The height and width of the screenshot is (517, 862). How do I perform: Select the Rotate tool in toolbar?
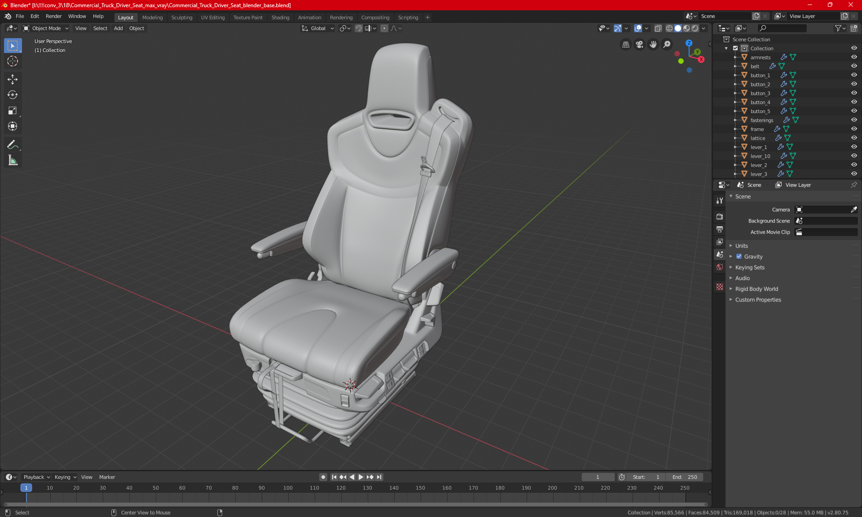coord(12,94)
